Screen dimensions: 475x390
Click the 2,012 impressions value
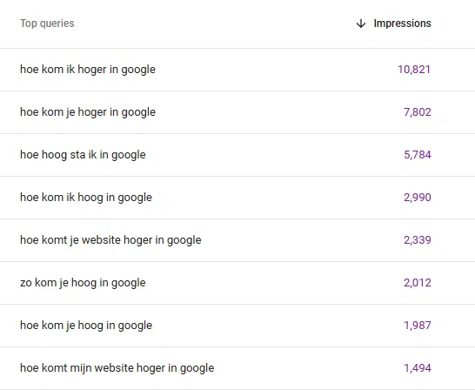(x=417, y=283)
